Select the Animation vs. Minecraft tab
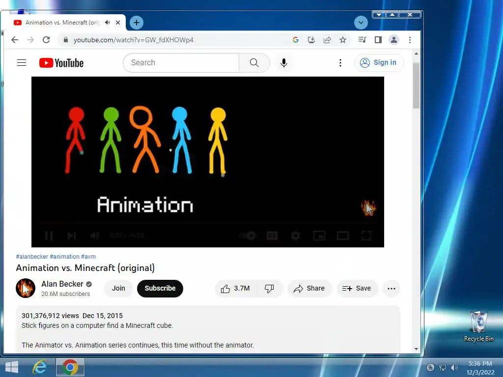503x377 pixels. tap(62, 23)
